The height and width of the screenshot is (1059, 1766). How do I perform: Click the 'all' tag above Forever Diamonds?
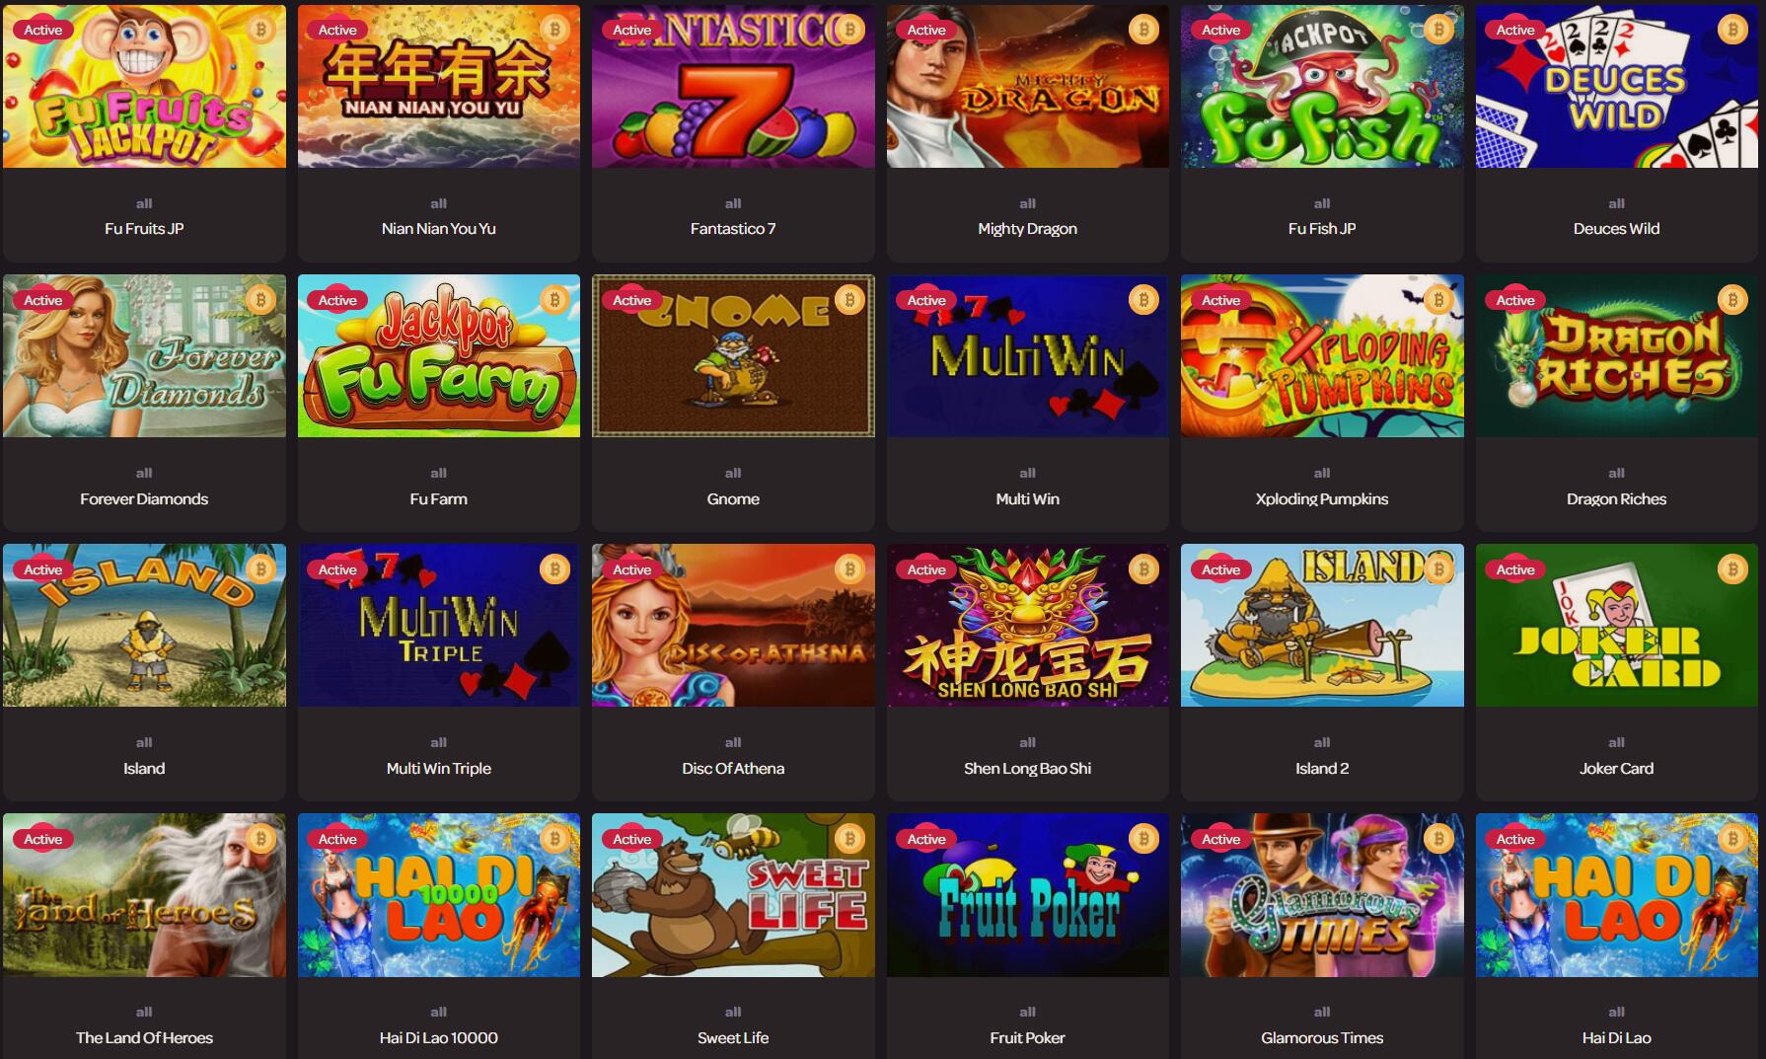pyautogui.click(x=144, y=473)
